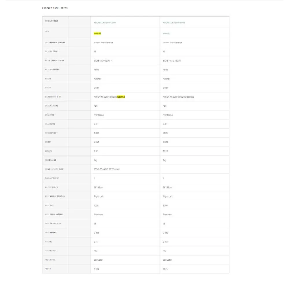Click the Mitchell MX Surf 8000 model link
The height and width of the screenshot is (289, 289).
click(x=174, y=23)
